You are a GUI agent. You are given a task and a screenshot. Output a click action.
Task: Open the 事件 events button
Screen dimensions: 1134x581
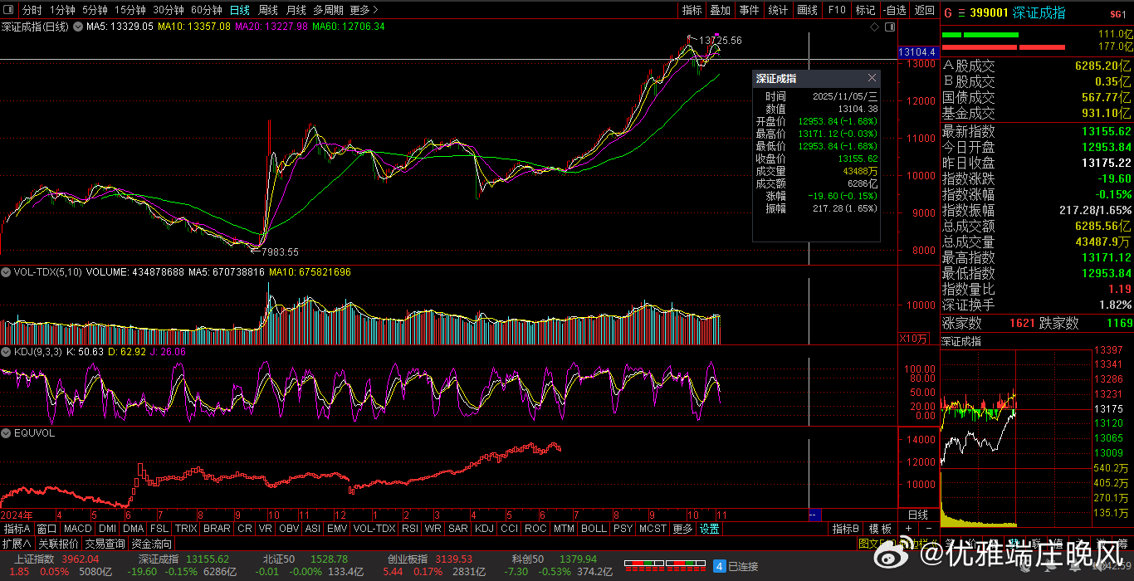pos(749,10)
